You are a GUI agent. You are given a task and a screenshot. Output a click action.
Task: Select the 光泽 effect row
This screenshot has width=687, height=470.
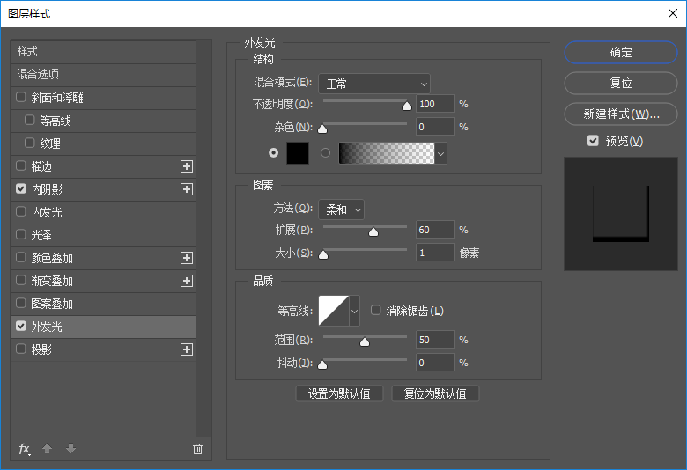coord(104,235)
